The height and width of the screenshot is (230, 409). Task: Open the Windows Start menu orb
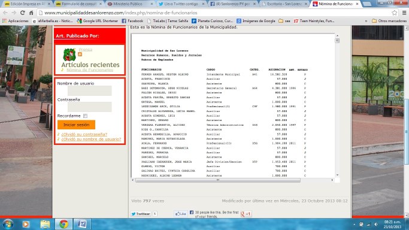[8, 224]
